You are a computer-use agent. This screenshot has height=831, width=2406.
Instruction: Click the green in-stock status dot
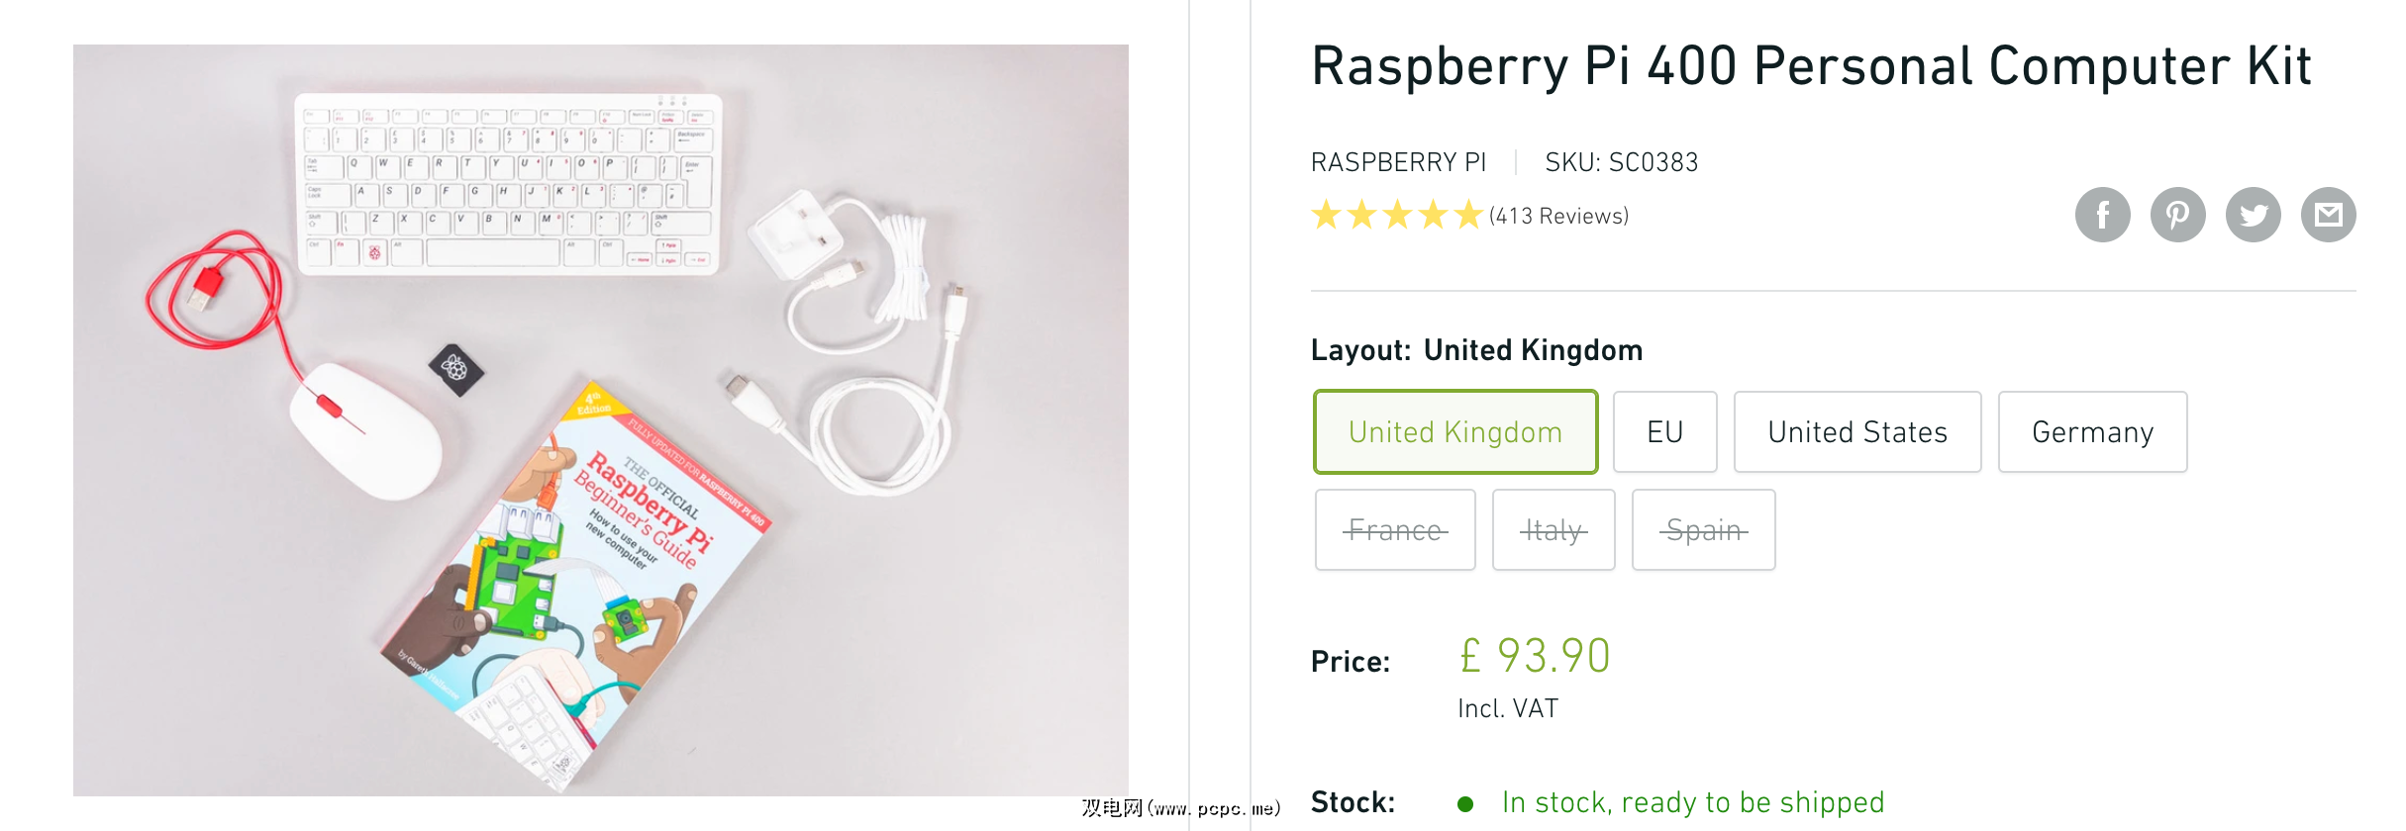[x=1465, y=803]
